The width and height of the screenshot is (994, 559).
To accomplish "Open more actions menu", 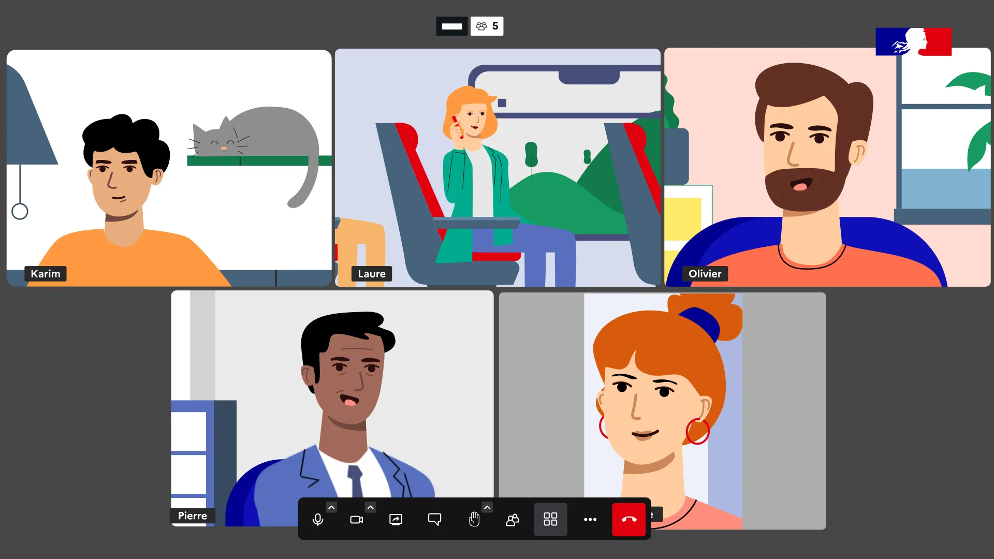I will (590, 519).
